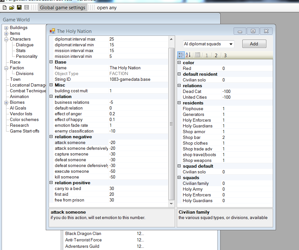
Task: Select Personality tree item
Action: tap(27, 56)
